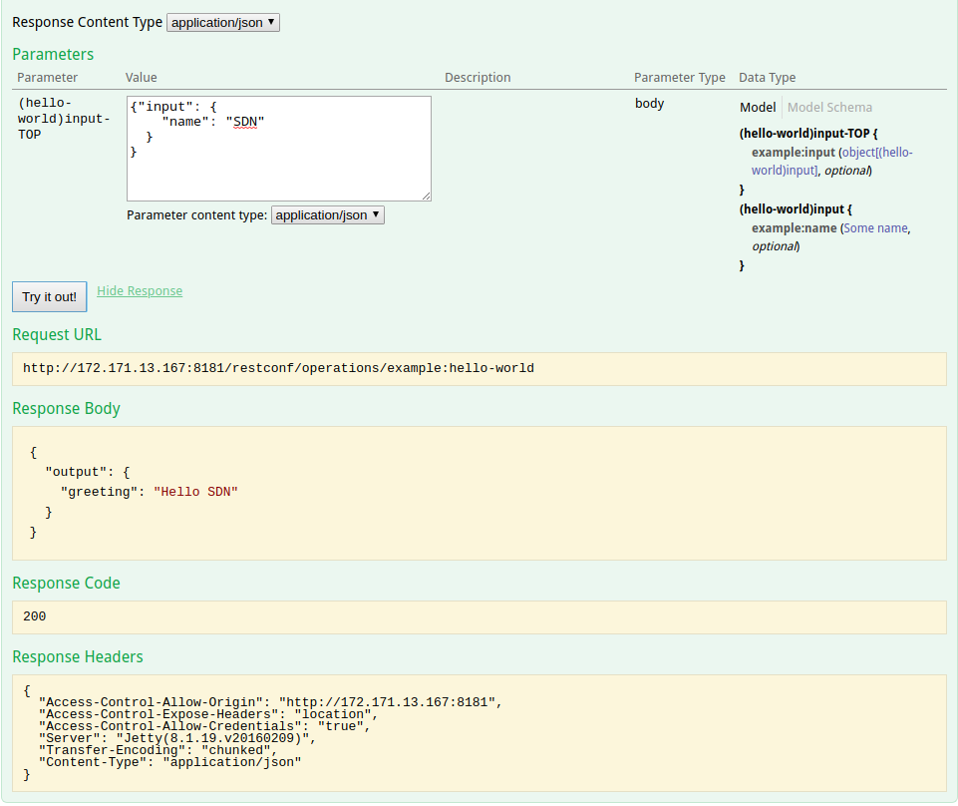Screen dimensions: 958x806
Task: Click the Description column header
Action: [478, 78]
